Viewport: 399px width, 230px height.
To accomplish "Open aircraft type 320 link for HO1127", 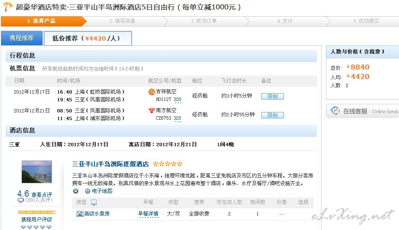I will tap(177, 100).
